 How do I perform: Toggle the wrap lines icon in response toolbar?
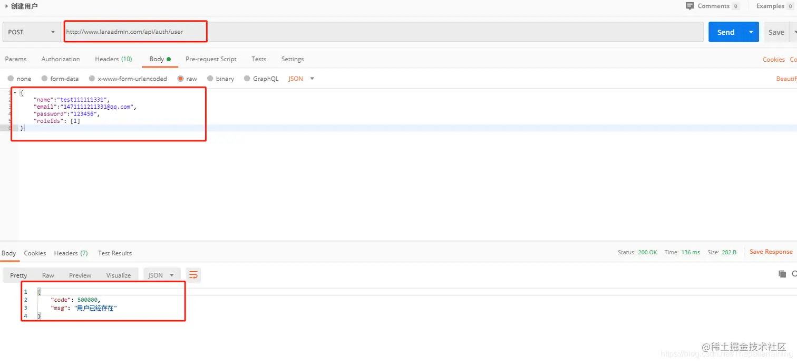pos(193,275)
